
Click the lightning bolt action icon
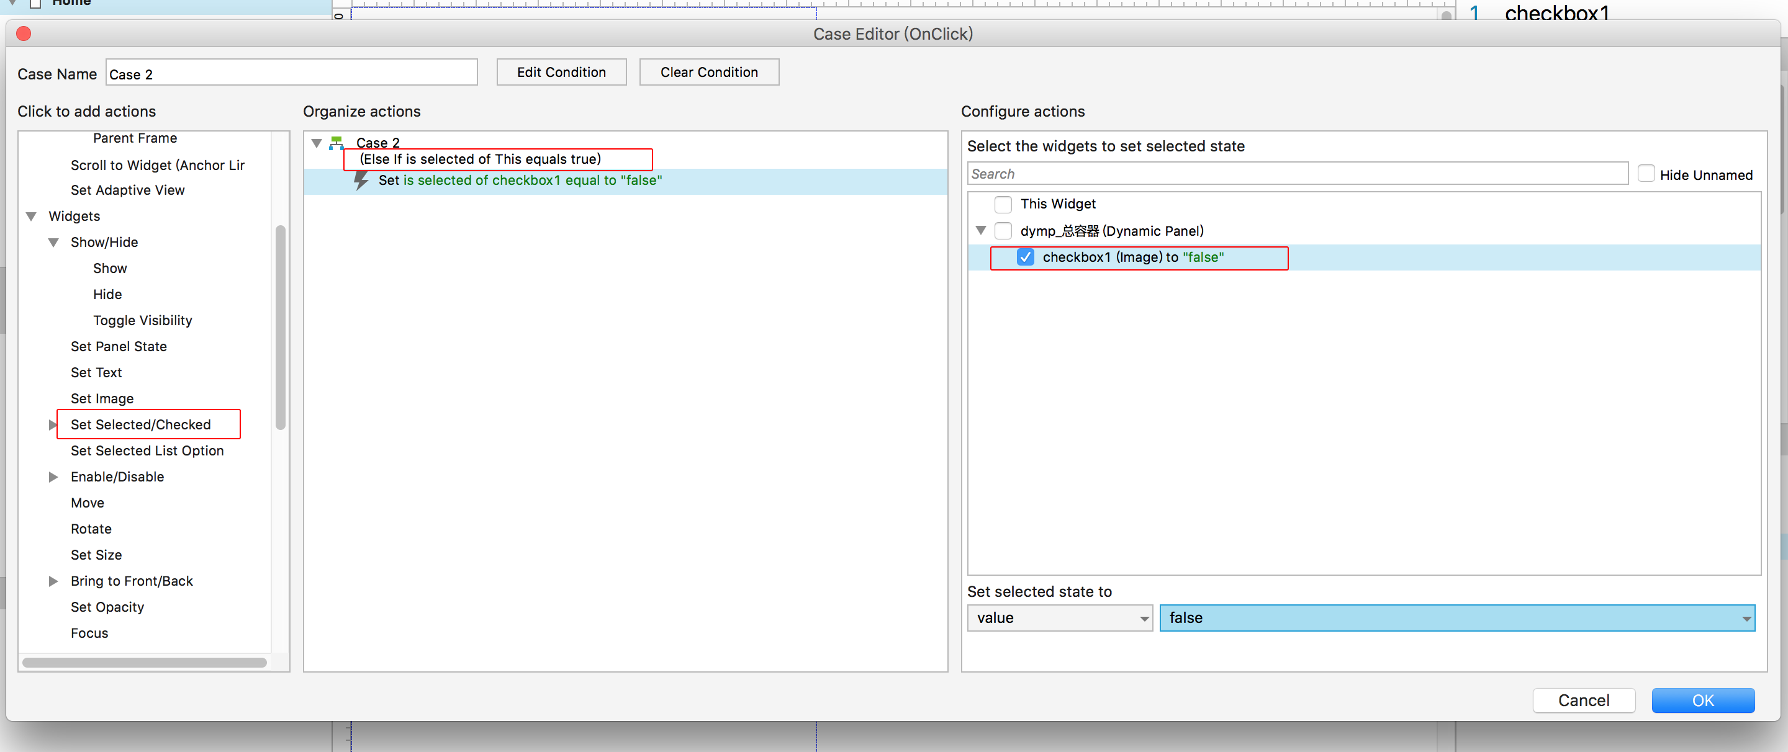click(361, 181)
